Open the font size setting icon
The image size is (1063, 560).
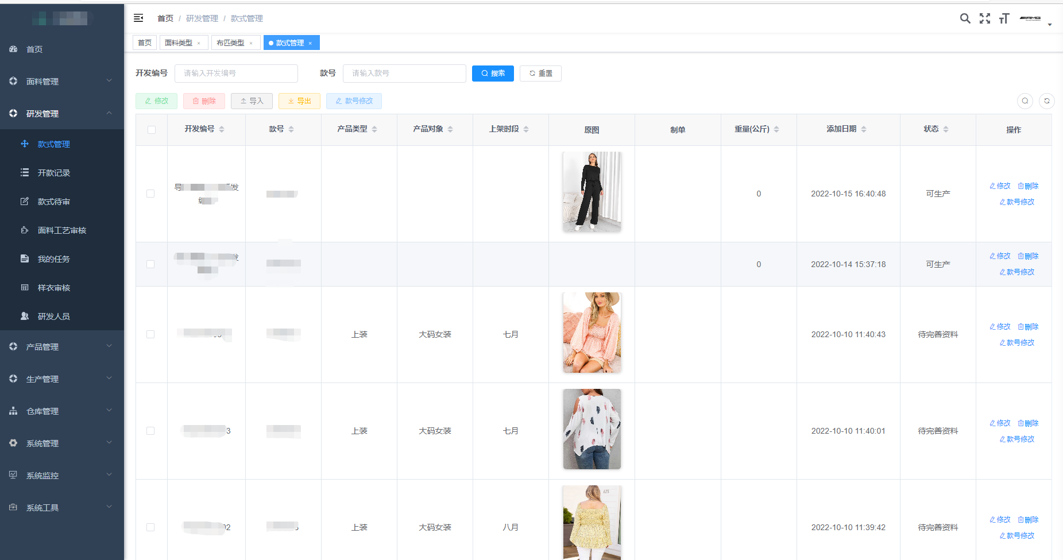[x=1004, y=18]
